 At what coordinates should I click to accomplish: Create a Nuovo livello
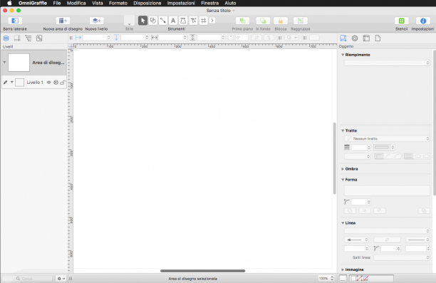(96, 21)
